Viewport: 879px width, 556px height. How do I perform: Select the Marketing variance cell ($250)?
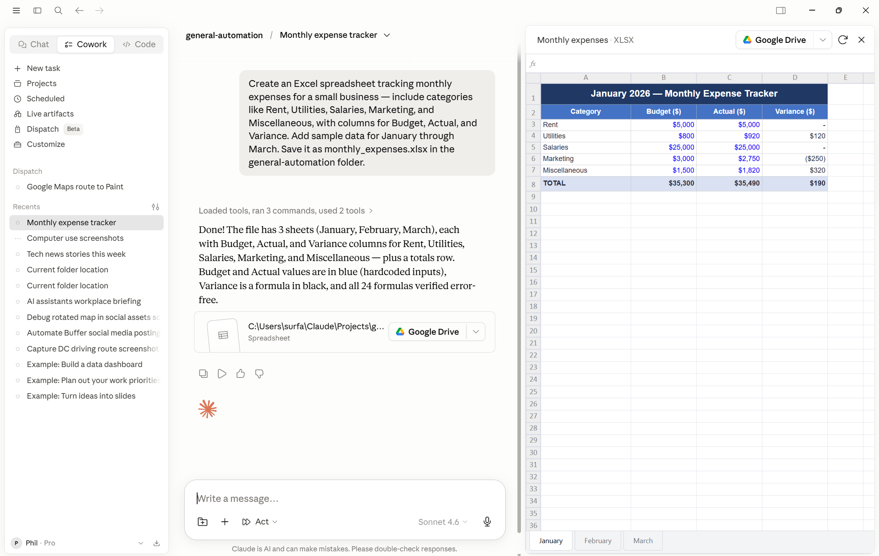click(x=795, y=159)
